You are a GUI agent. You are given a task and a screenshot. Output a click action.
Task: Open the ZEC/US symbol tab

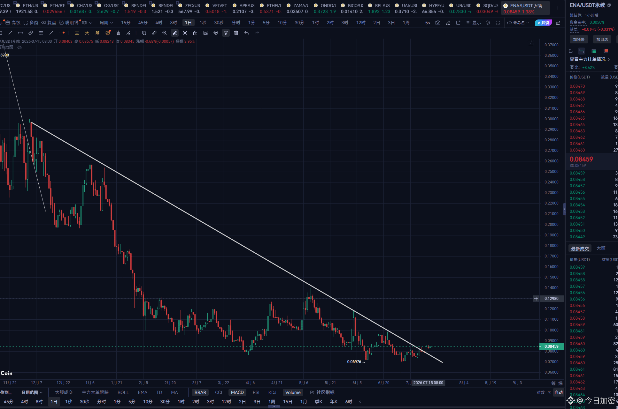pos(189,8)
